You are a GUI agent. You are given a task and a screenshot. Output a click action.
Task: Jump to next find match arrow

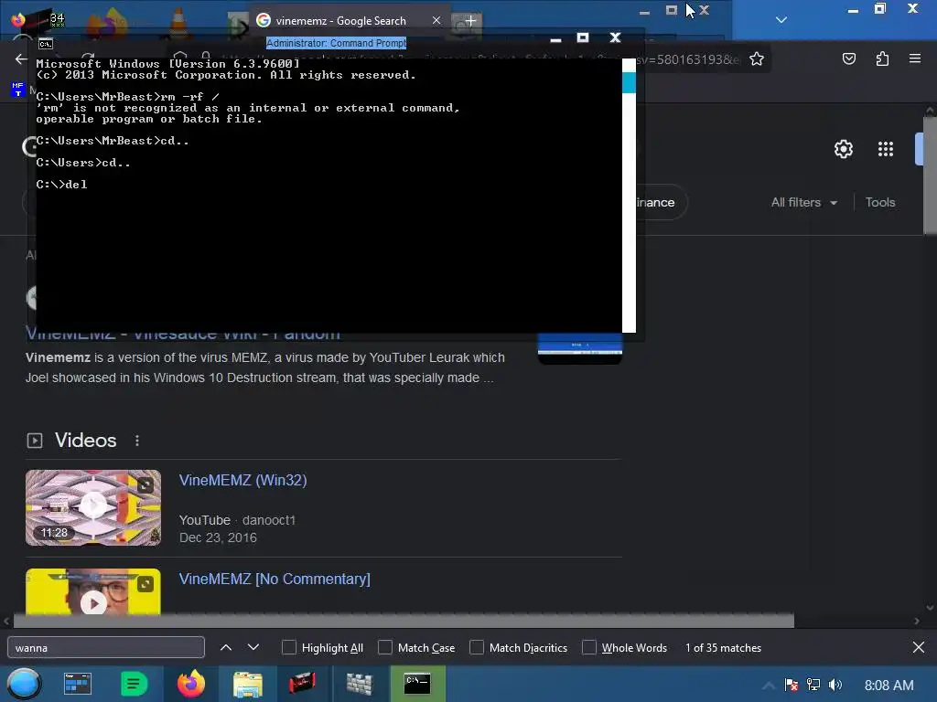pos(253,647)
